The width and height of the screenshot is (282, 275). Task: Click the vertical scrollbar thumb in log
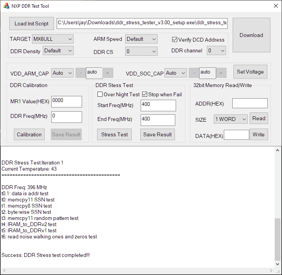coord(277,240)
